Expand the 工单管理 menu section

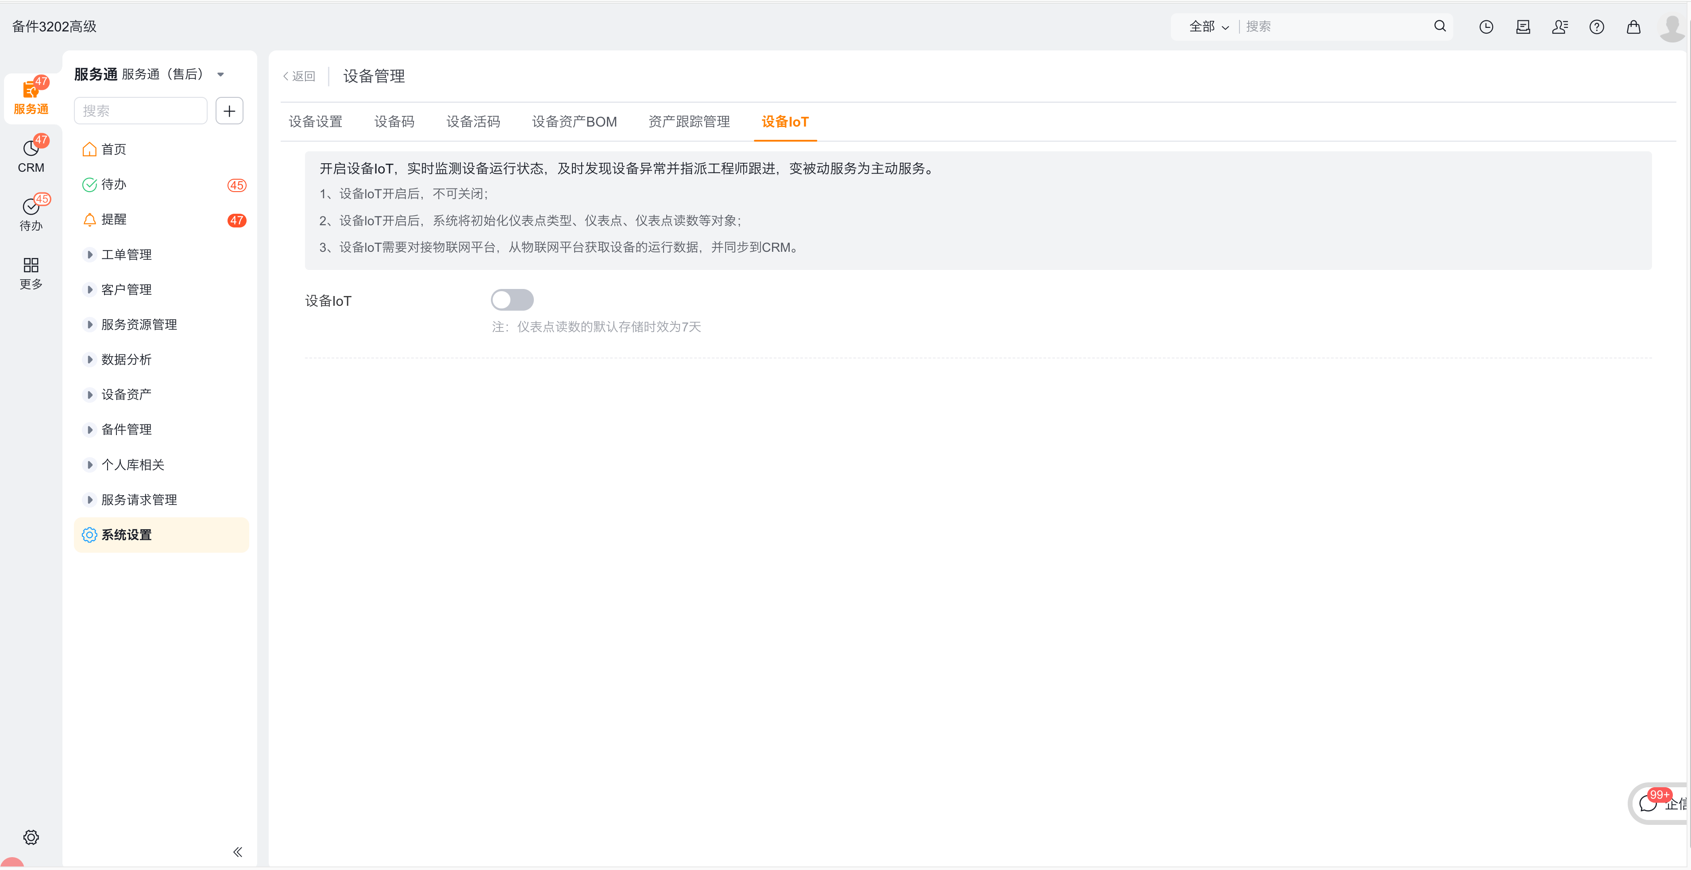[x=126, y=254]
